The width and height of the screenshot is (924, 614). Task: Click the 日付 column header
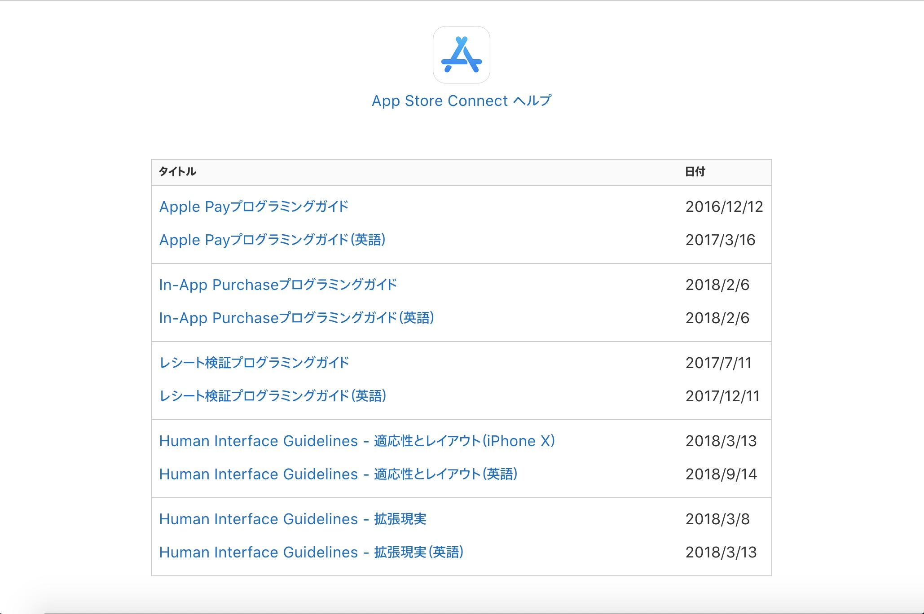pos(695,171)
